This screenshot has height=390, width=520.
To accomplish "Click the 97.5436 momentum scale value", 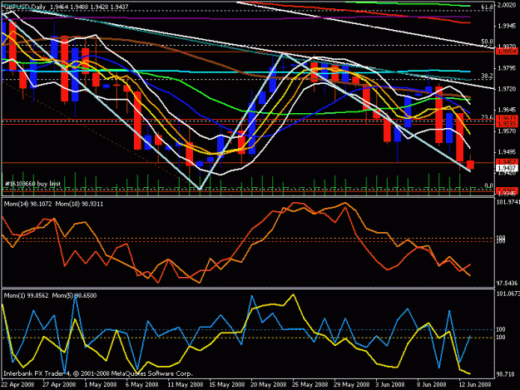I will click(507, 284).
